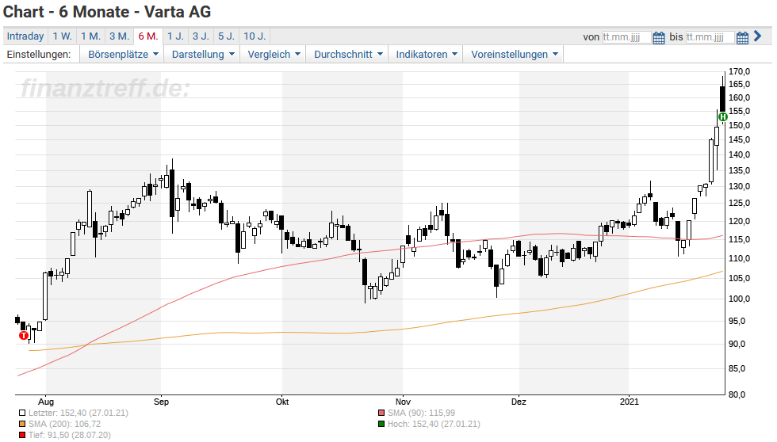
Task: Click the green Hoch legend swatch
Action: coord(381,425)
